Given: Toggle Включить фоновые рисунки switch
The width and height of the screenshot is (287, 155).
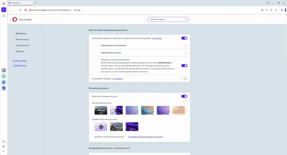Looking at the screenshot, I should [x=184, y=96].
